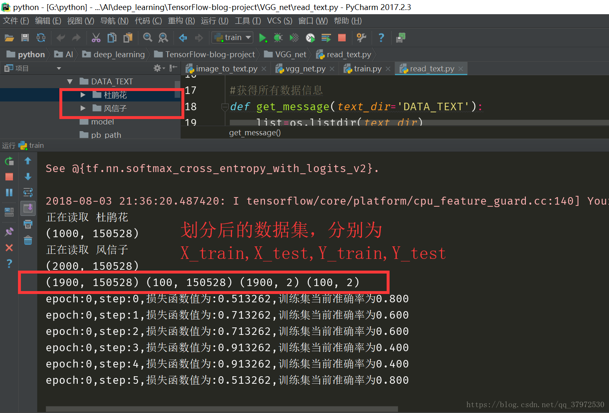The width and height of the screenshot is (609, 413).
Task: Click the TensorFlow-blog-project breadcrumb
Action: coord(204,55)
